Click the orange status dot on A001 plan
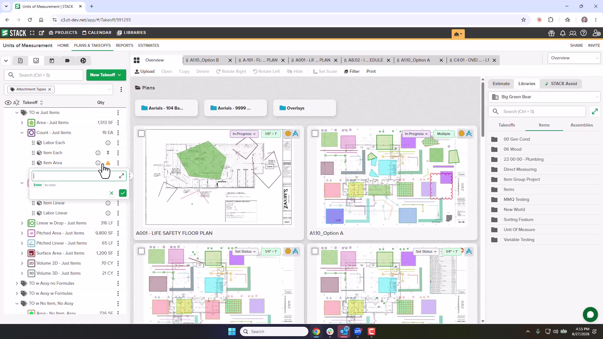The height and width of the screenshot is (339, 603). click(x=288, y=134)
